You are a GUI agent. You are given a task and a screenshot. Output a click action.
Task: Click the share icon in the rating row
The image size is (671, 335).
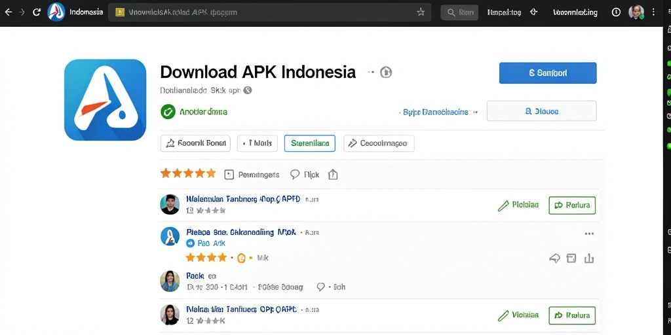coord(333,174)
